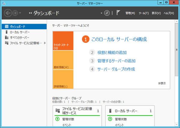Click 非表示 to hide welcome tile
Image resolution: width=180 pixels, height=128 pixels.
pyautogui.click(x=162, y=83)
